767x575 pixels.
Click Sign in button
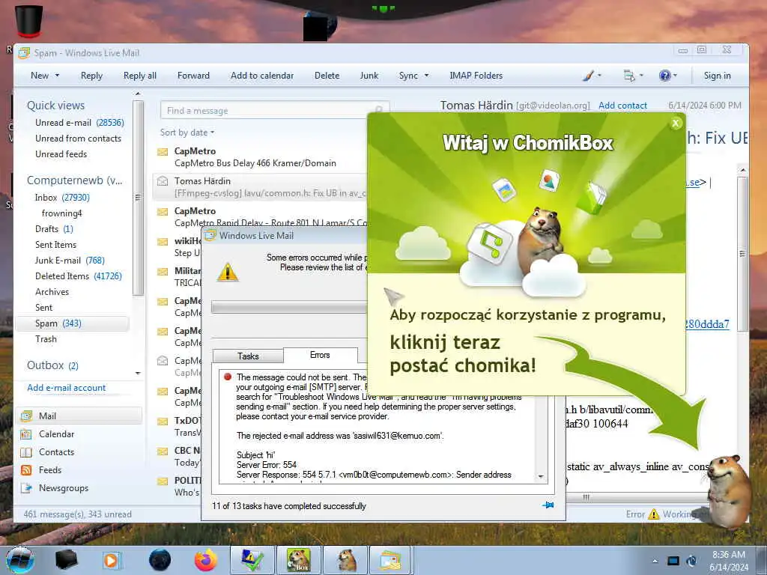(717, 76)
